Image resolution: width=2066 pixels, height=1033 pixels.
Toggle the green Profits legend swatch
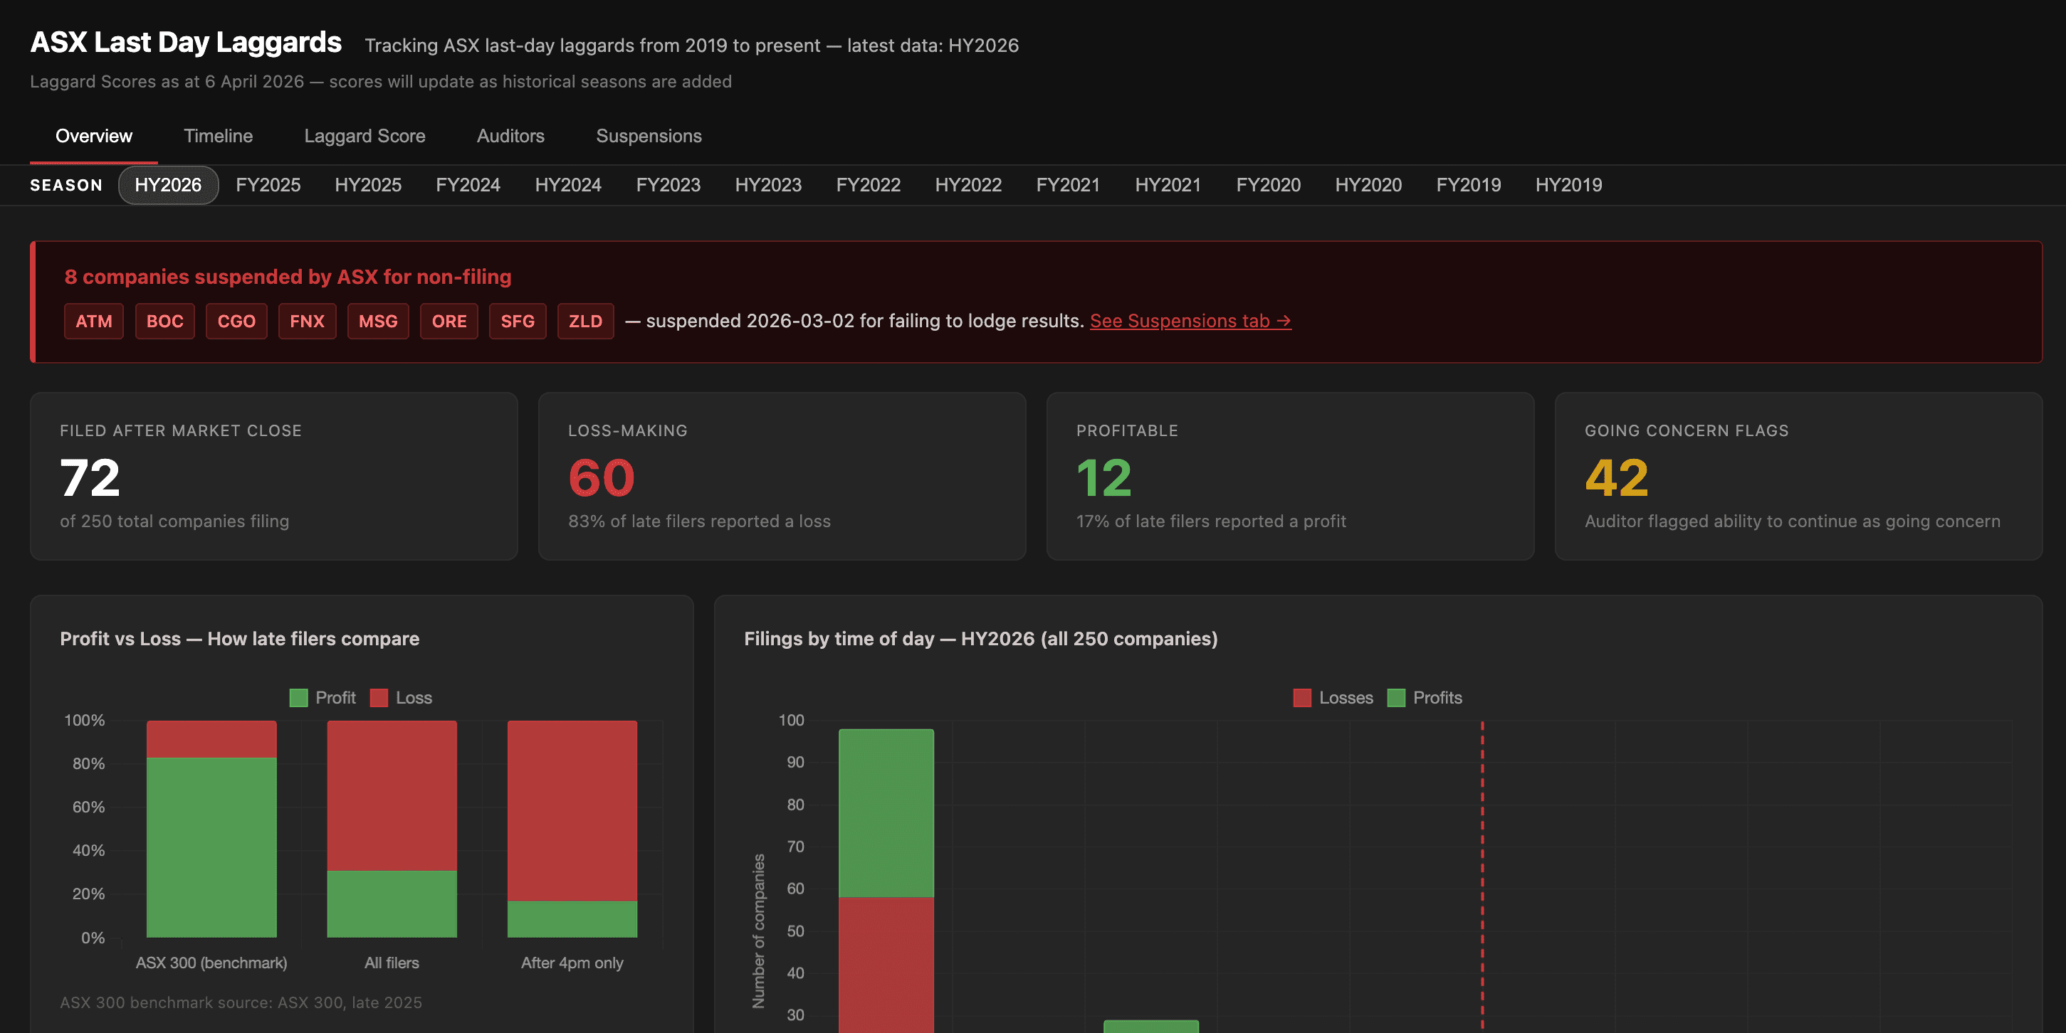click(x=1396, y=698)
